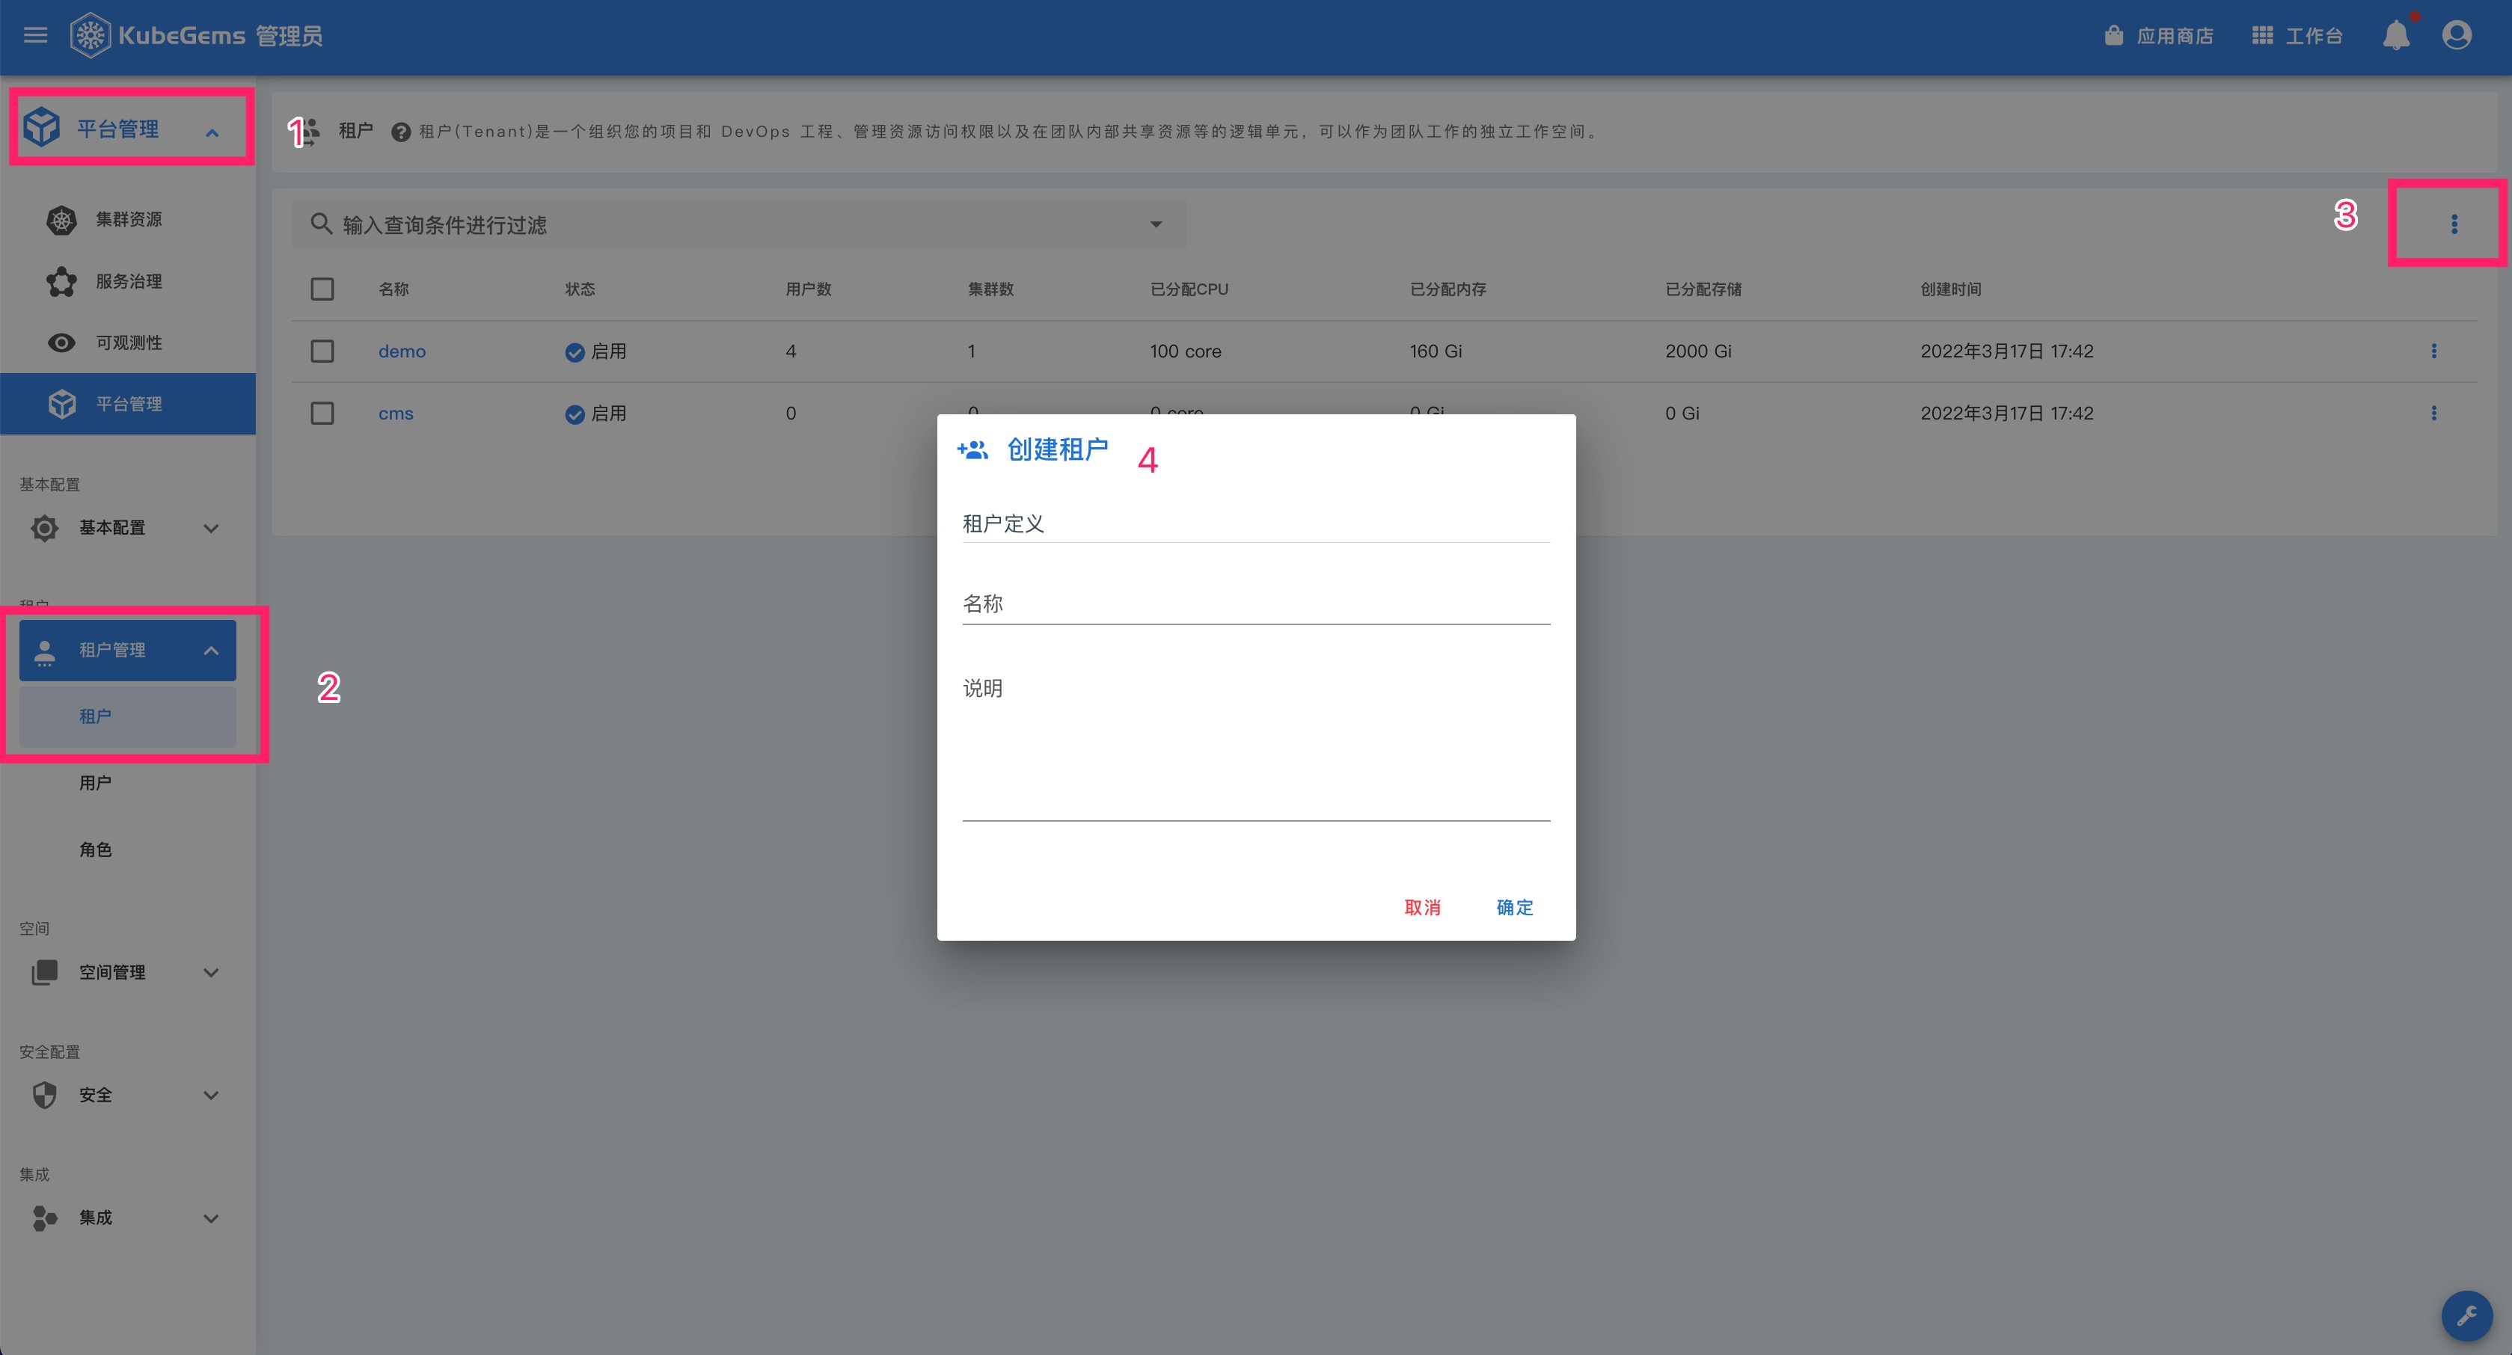The width and height of the screenshot is (2512, 1355).
Task: Click the hamburger menu icon
Action: 35,36
